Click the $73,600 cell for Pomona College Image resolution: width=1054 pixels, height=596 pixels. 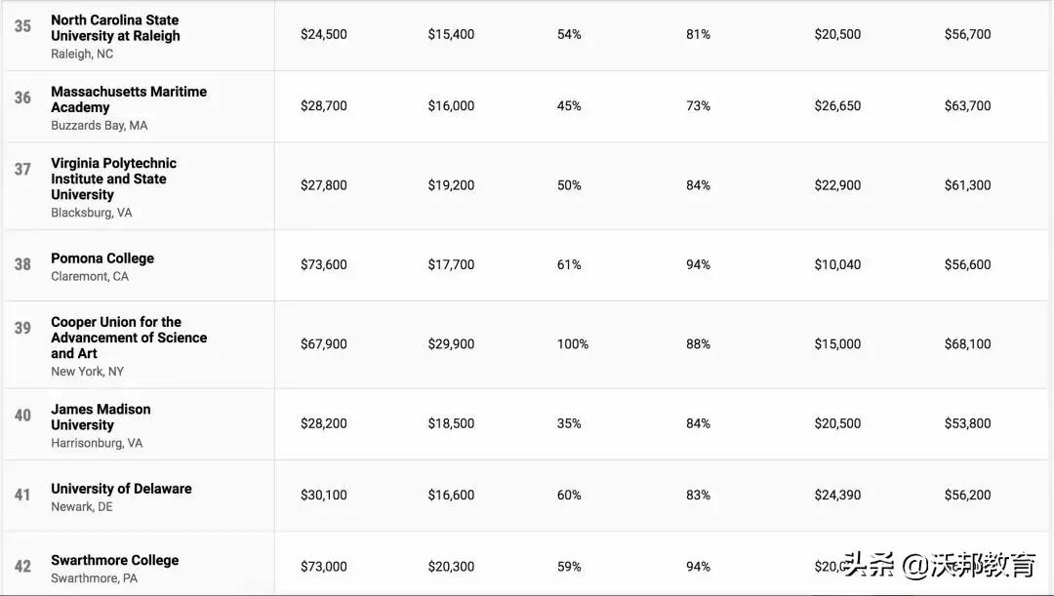pyautogui.click(x=323, y=264)
